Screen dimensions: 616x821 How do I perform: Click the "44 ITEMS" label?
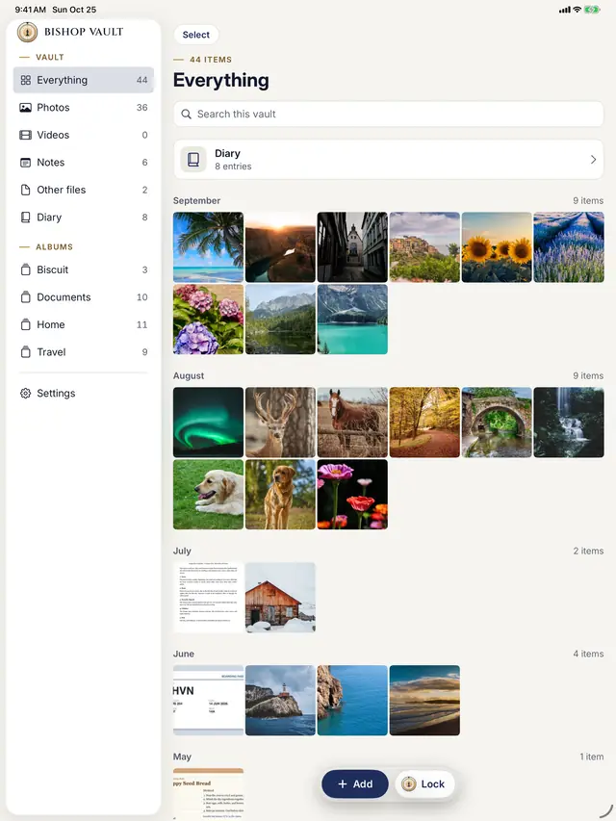[x=211, y=60]
